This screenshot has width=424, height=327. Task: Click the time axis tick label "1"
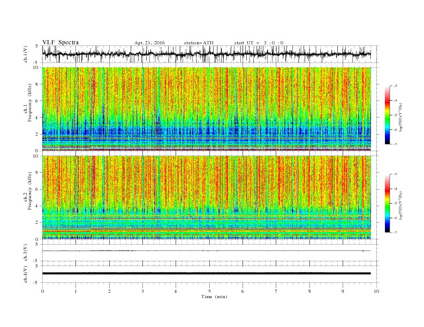coord(75,291)
